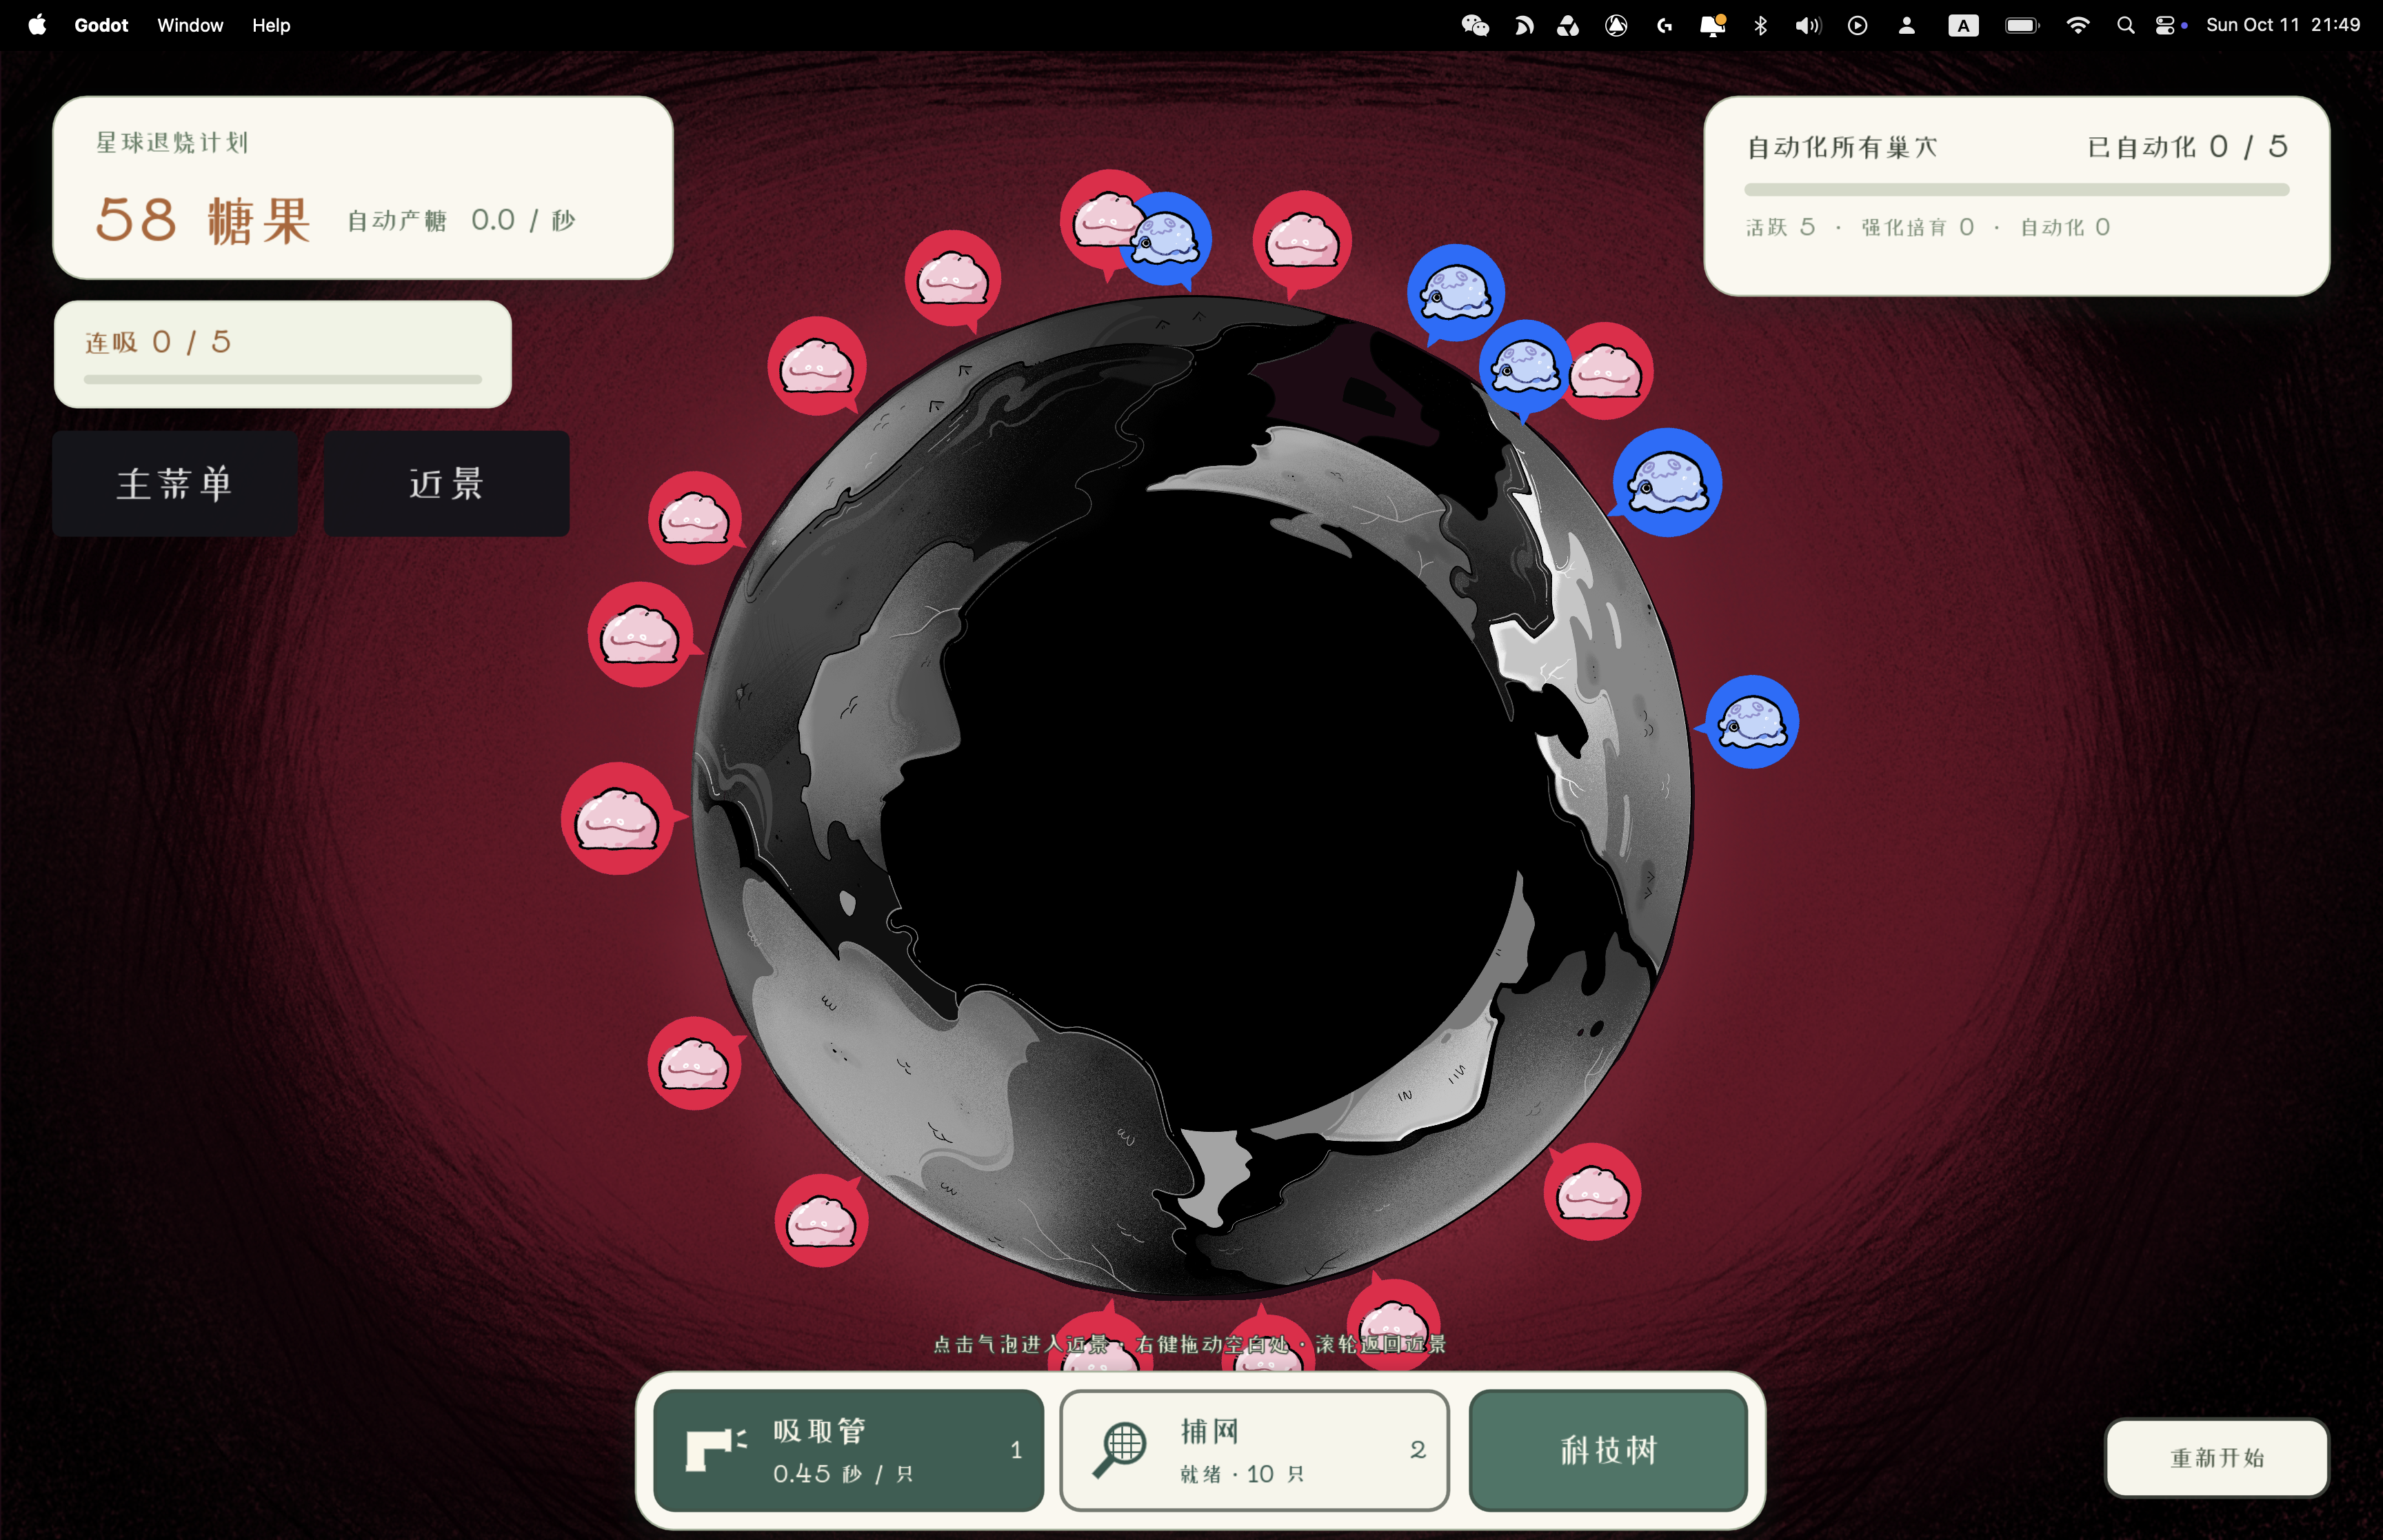
Task: Open Spotlight search in menu bar
Action: point(2125,25)
